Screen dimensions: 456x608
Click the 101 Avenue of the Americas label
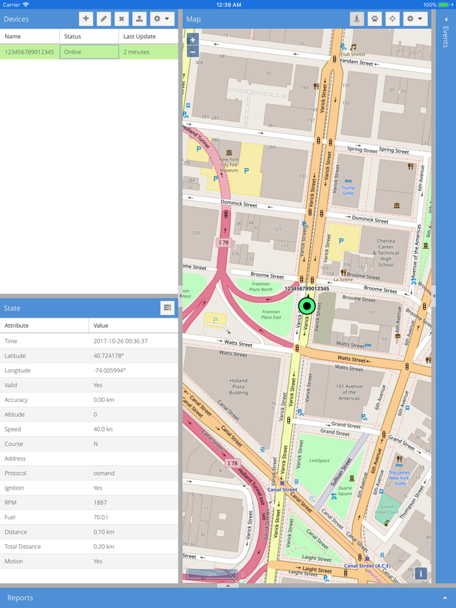click(349, 392)
